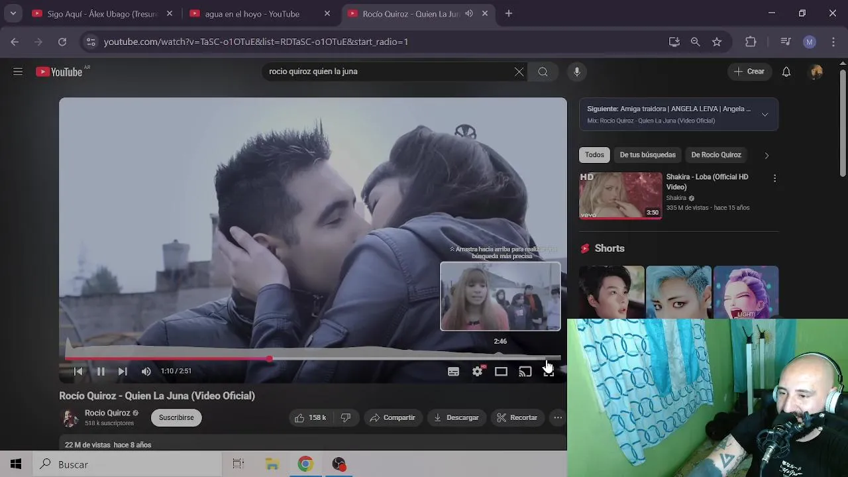
Task: Open a new browser tab
Action: click(509, 13)
